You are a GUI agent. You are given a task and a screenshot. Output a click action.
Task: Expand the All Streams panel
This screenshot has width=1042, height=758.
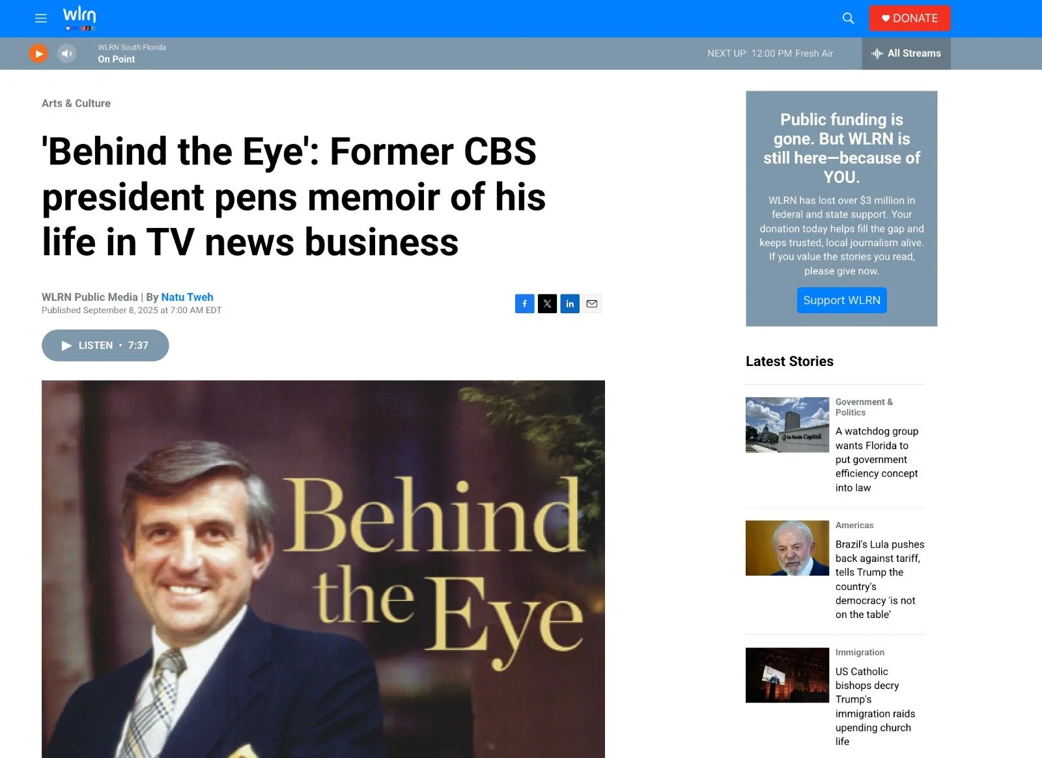(x=906, y=53)
